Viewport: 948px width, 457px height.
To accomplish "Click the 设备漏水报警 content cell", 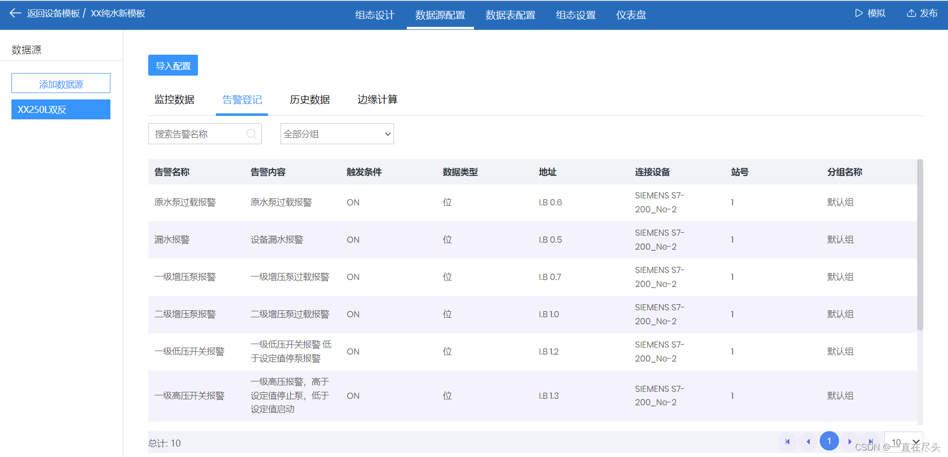I will [277, 240].
